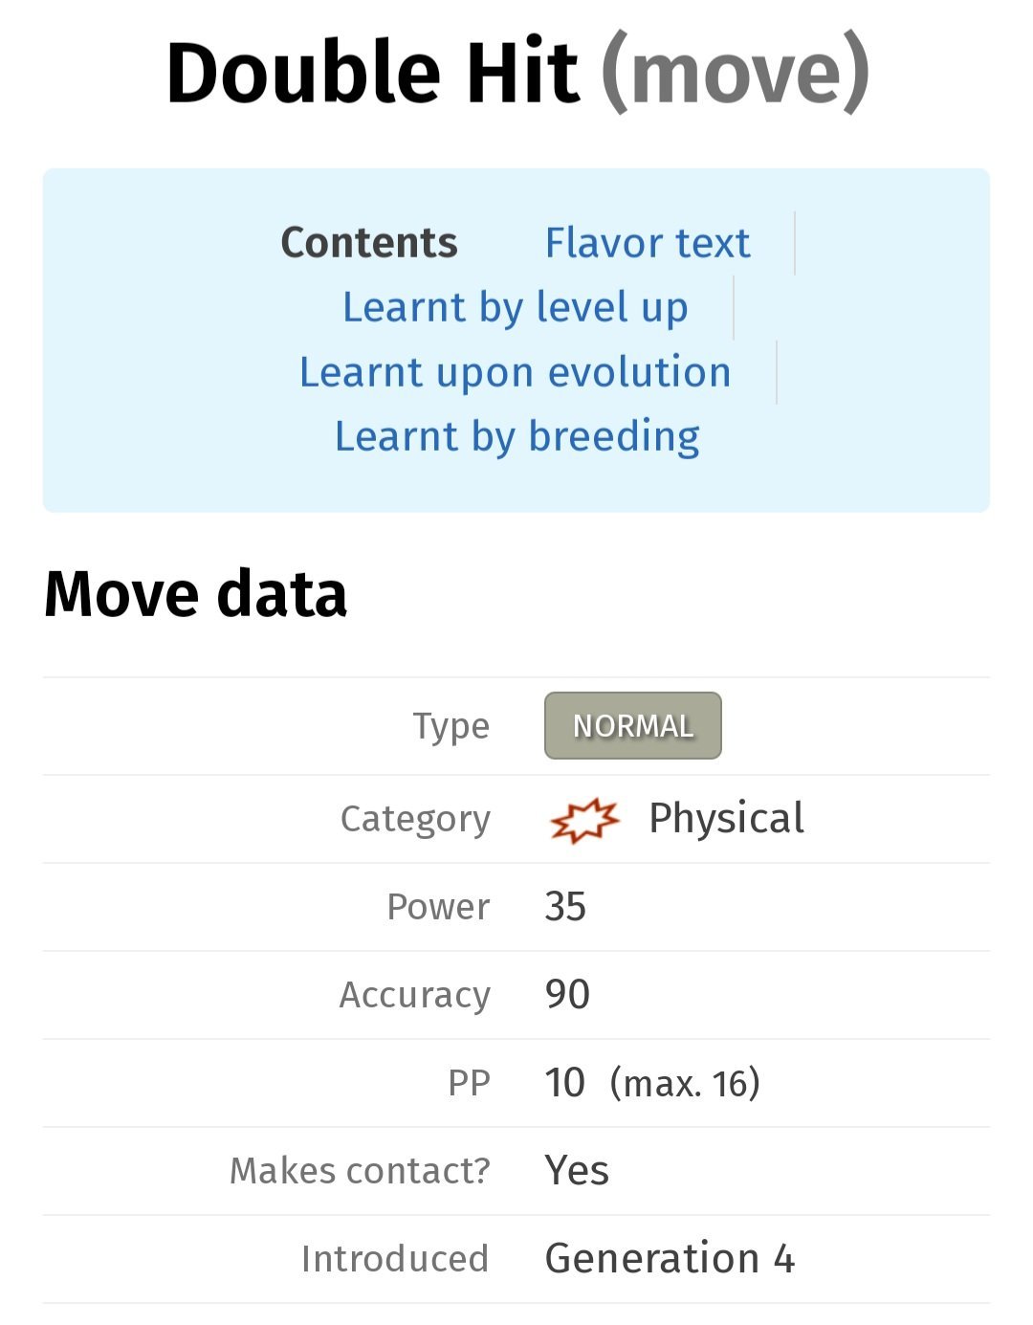Click the Makes contact Yes value
The image size is (1033, 1325).
coord(577,1171)
